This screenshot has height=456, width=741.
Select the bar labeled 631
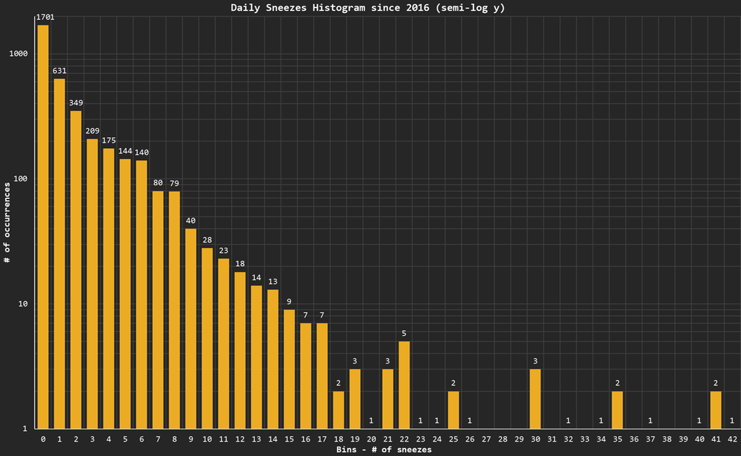[59, 254]
